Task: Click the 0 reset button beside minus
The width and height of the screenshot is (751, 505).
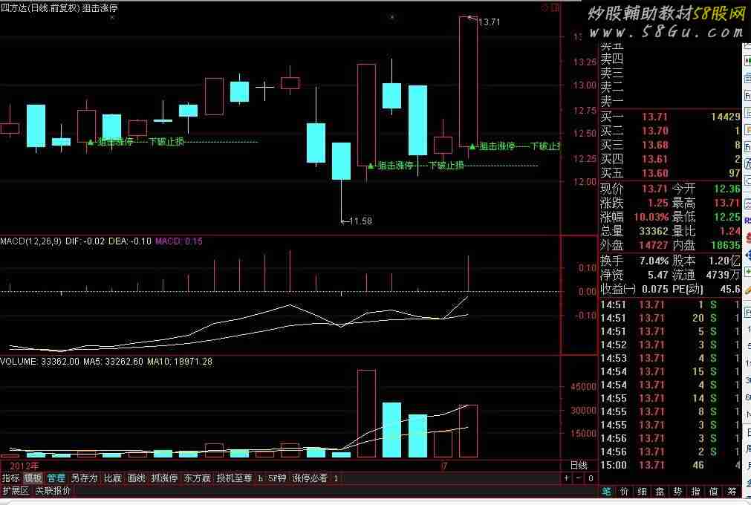Action: click(591, 478)
